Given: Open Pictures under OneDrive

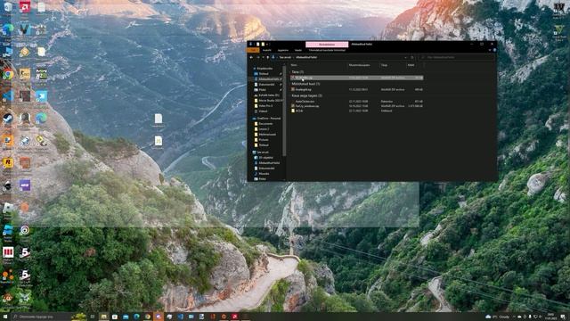Looking at the screenshot, I should (x=264, y=140).
